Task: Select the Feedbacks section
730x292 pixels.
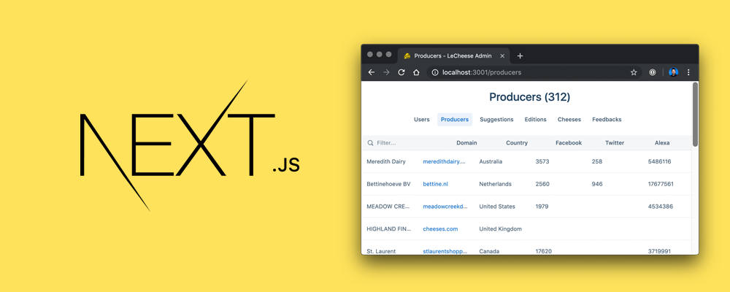Action: pyautogui.click(x=607, y=120)
